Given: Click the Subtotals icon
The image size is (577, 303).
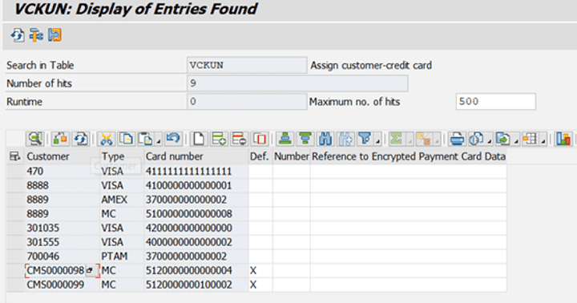Looking at the screenshot, I should [x=423, y=139].
